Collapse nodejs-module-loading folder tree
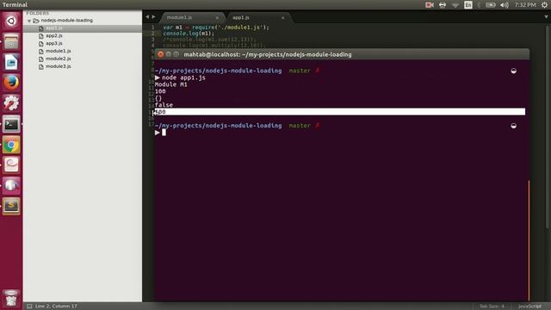 tap(29, 21)
